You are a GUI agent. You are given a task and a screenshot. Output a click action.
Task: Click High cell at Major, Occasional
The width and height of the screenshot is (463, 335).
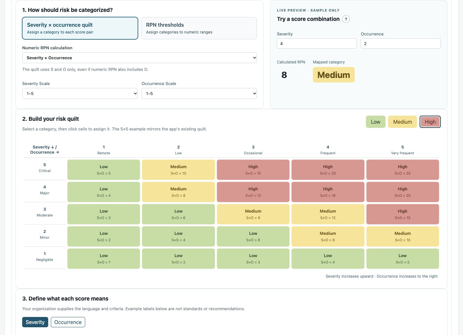point(253,192)
